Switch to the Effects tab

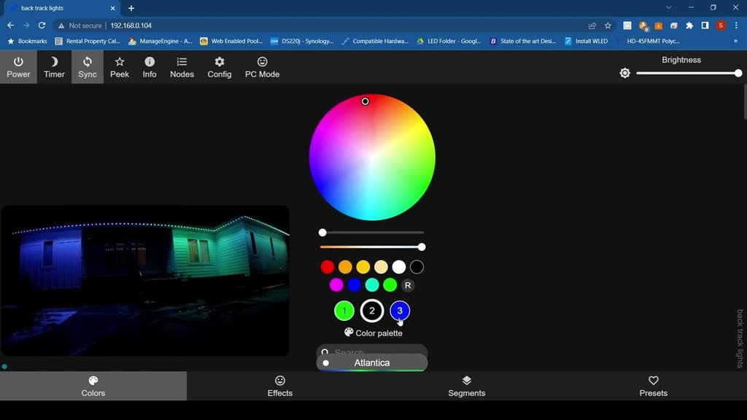[280, 386]
